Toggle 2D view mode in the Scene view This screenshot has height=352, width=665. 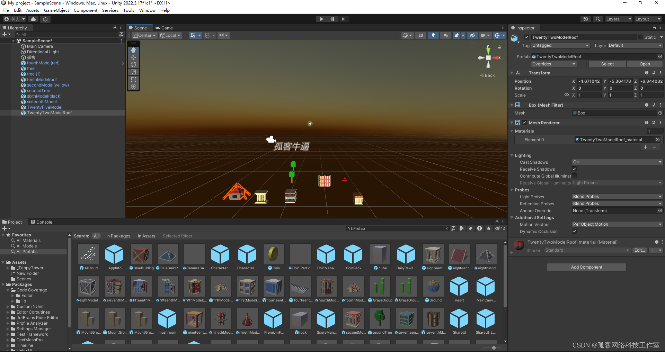tap(420, 35)
